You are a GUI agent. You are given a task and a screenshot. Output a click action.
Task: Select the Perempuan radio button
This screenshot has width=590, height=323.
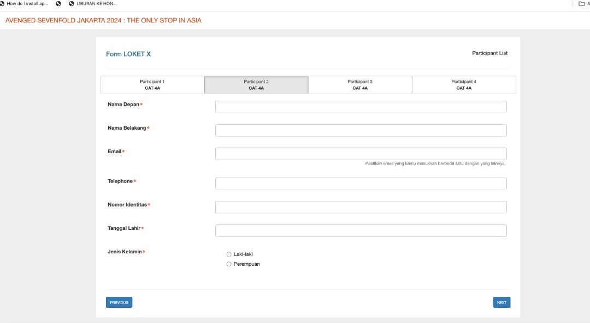click(229, 264)
